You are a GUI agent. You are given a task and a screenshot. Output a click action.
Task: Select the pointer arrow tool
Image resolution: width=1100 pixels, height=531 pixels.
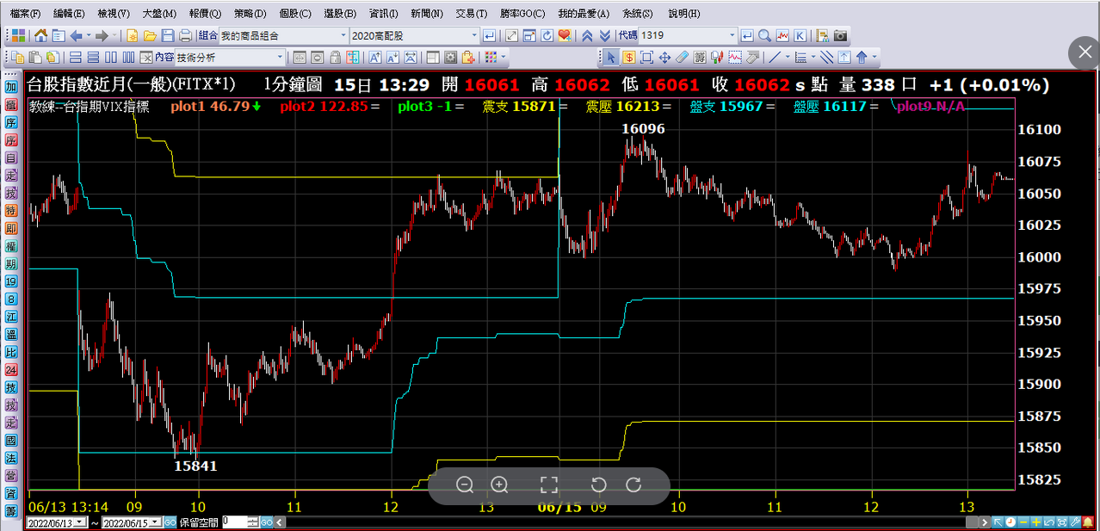pyautogui.click(x=610, y=58)
